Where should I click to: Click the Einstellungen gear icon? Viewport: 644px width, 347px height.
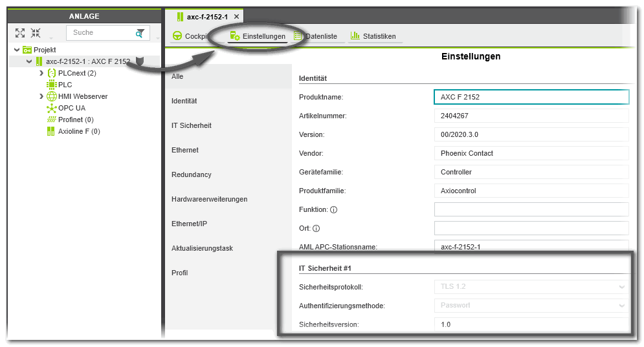point(234,36)
